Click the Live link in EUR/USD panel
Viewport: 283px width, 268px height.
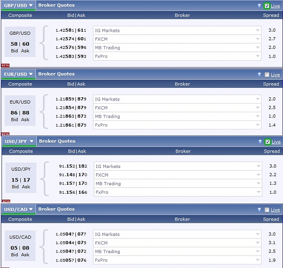[275, 75]
